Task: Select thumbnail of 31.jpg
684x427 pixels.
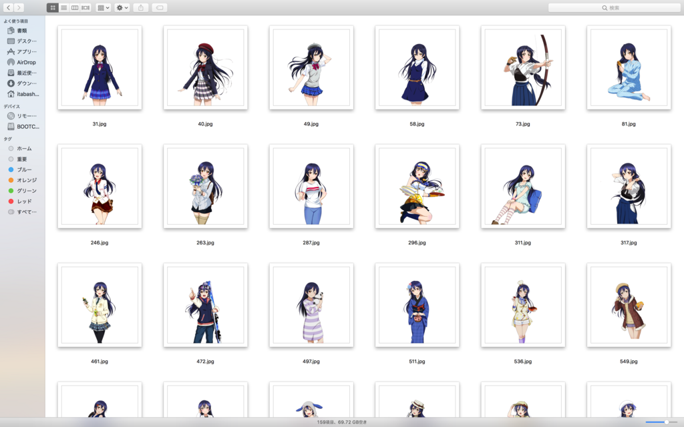Action: pyautogui.click(x=100, y=67)
